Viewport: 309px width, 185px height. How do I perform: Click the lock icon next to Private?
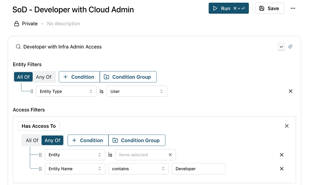coord(17,24)
